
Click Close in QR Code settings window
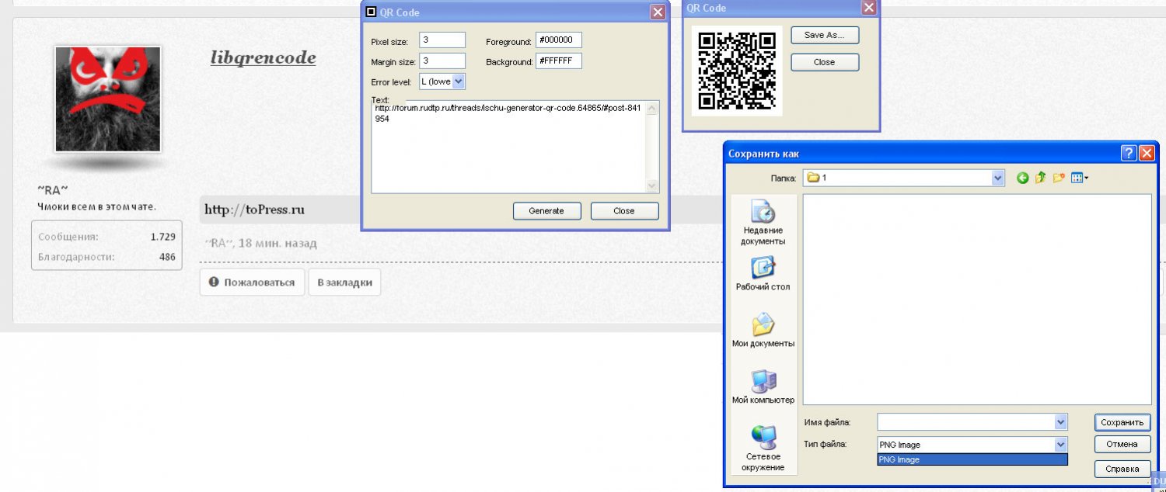(x=624, y=211)
